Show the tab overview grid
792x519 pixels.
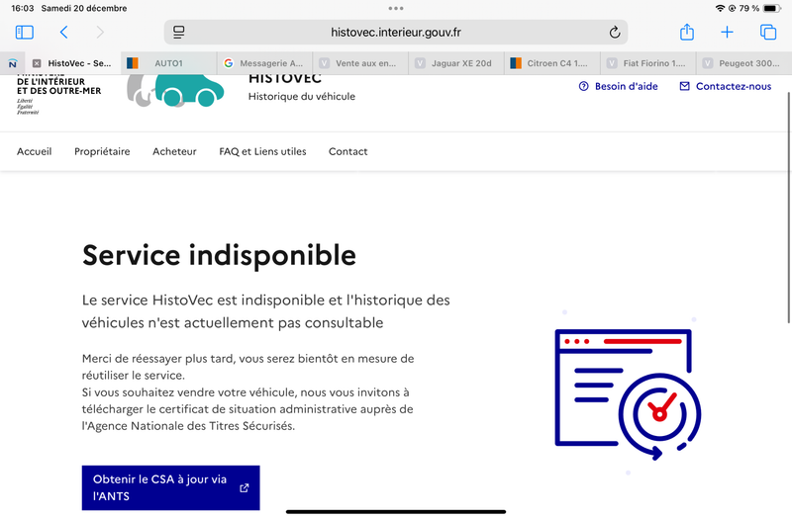pyautogui.click(x=767, y=33)
